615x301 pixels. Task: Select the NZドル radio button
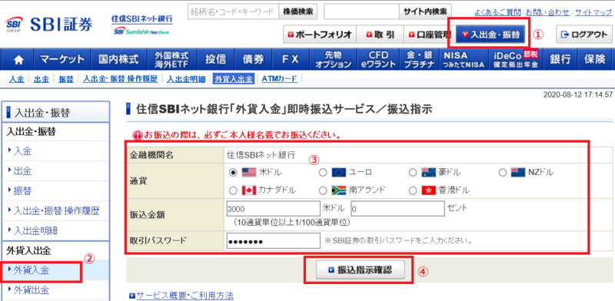click(503, 173)
